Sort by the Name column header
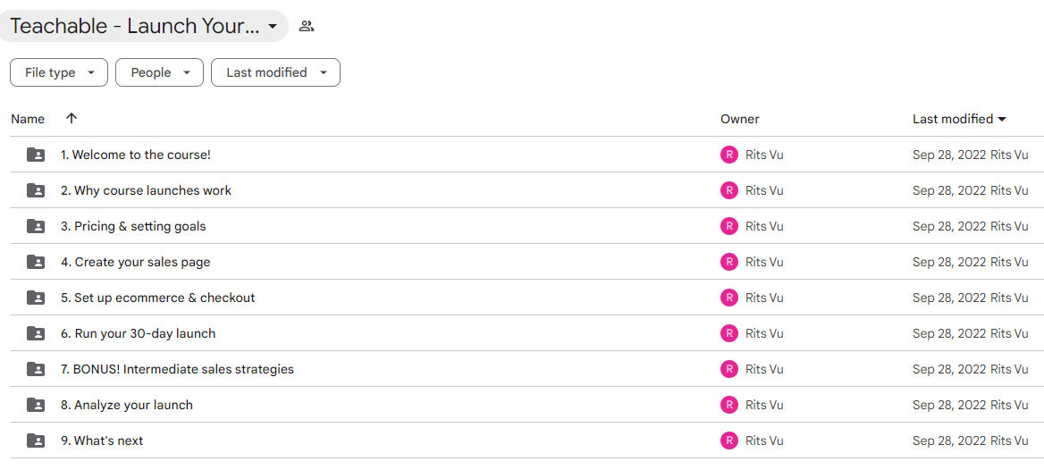This screenshot has height=470, width=1044. (28, 119)
